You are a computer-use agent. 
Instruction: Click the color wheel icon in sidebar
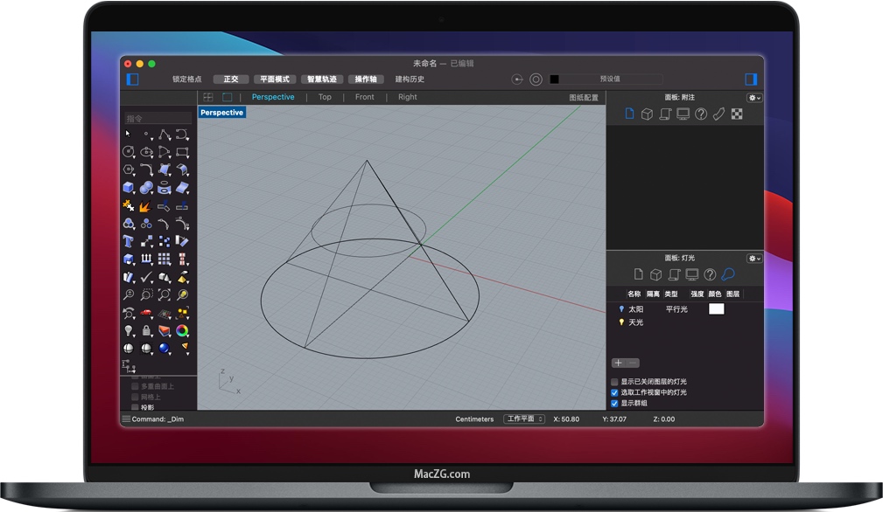tap(183, 330)
